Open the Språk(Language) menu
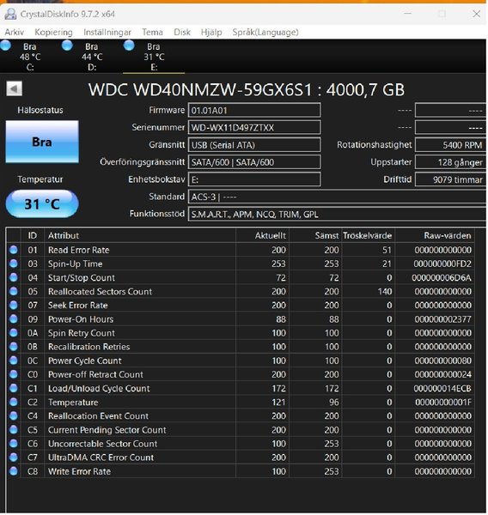This screenshot has width=488, height=515. (265, 33)
